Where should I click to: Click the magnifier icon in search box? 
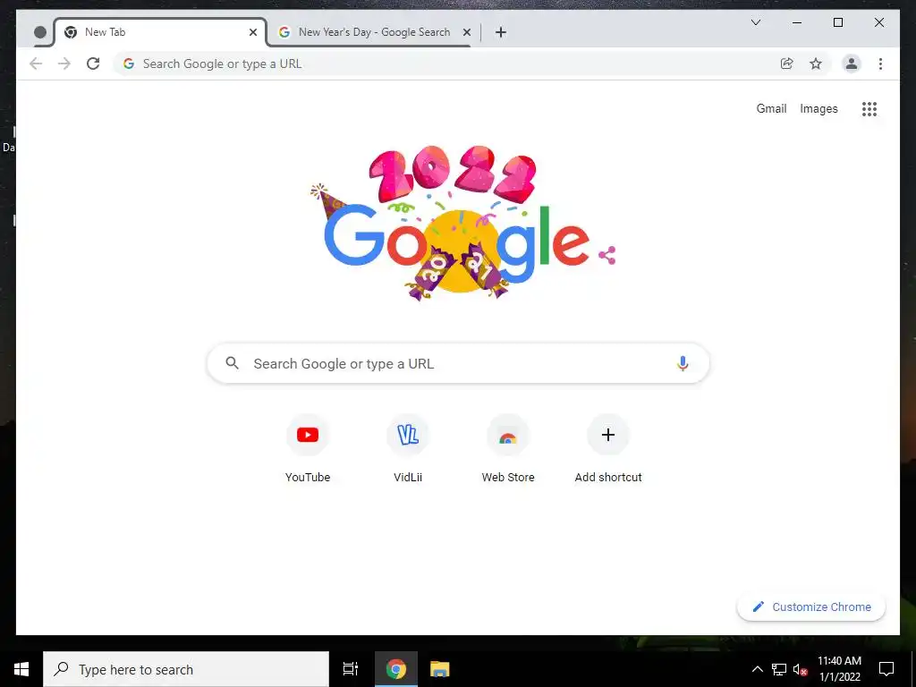[x=232, y=363]
